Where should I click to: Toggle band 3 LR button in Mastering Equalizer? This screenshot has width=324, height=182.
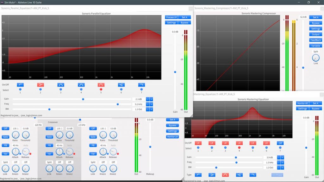(225, 143)
